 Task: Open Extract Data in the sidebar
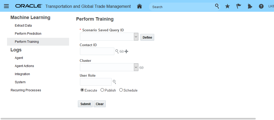[x=23, y=26]
